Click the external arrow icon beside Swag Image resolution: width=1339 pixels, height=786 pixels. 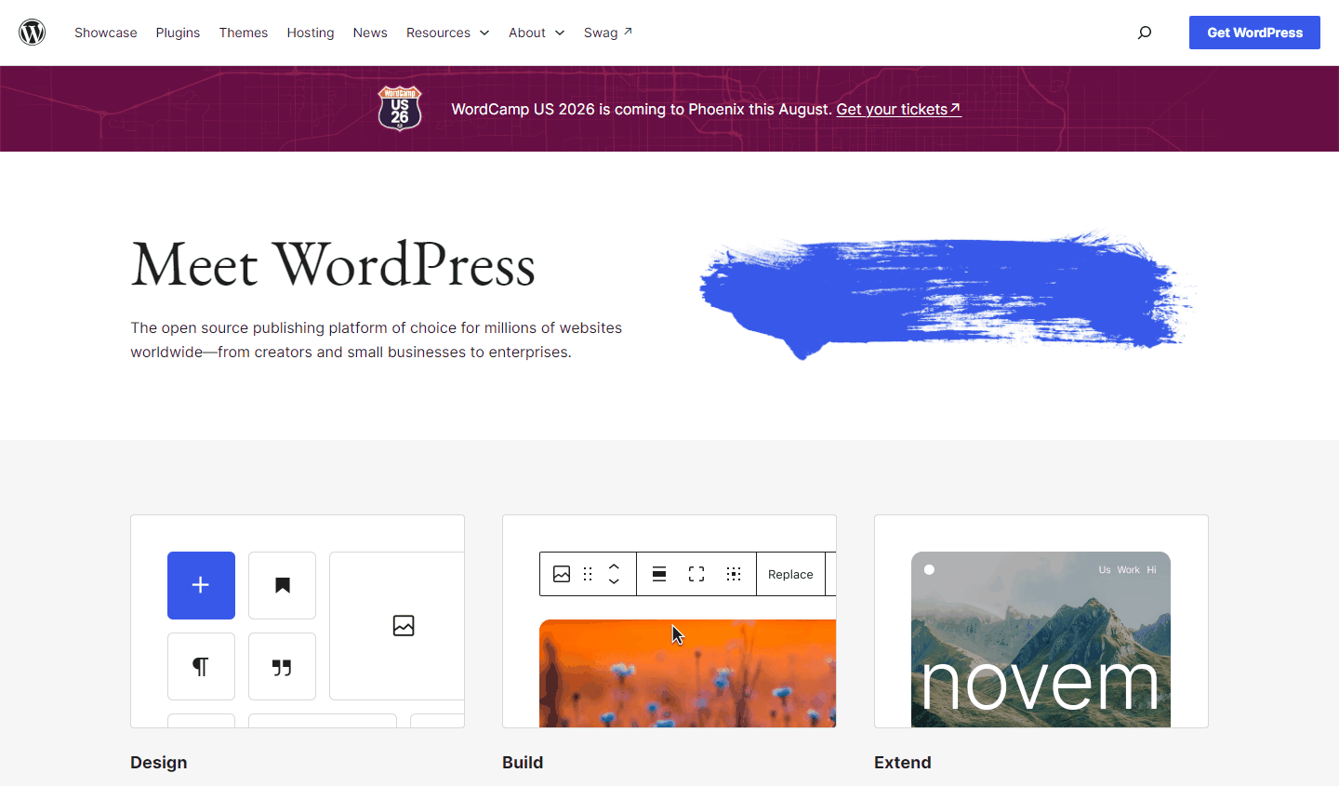tap(628, 32)
